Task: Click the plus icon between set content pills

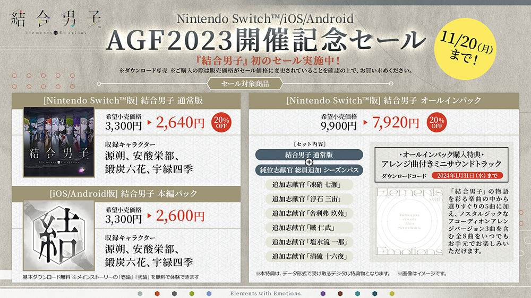Action: click(309, 162)
